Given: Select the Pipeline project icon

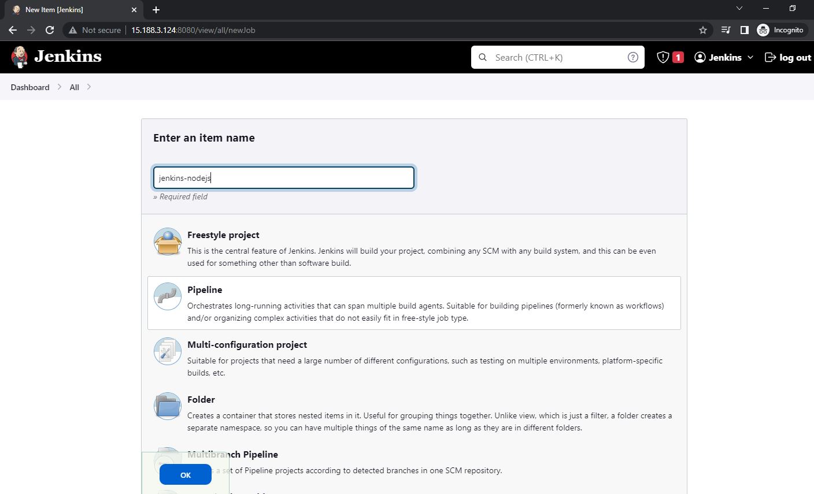Looking at the screenshot, I should [167, 296].
